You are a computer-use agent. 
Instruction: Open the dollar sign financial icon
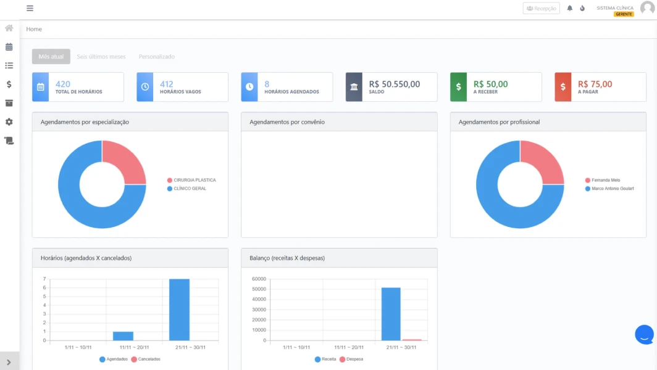pyautogui.click(x=9, y=84)
